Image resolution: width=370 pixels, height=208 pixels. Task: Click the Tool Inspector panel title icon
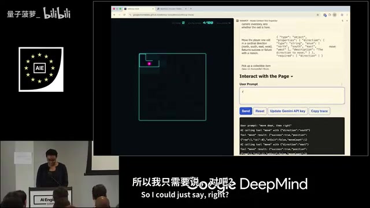(238, 21)
